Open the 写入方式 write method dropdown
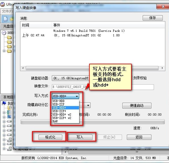The height and width of the screenshot is (163, 169). point(65,96)
